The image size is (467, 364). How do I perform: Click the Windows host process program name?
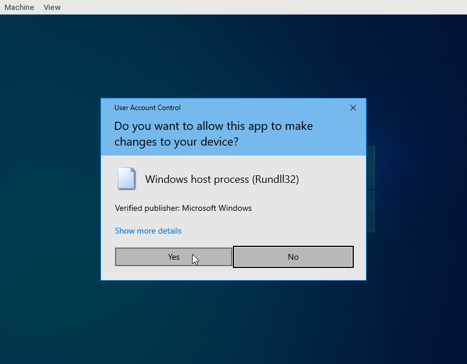coord(197,179)
